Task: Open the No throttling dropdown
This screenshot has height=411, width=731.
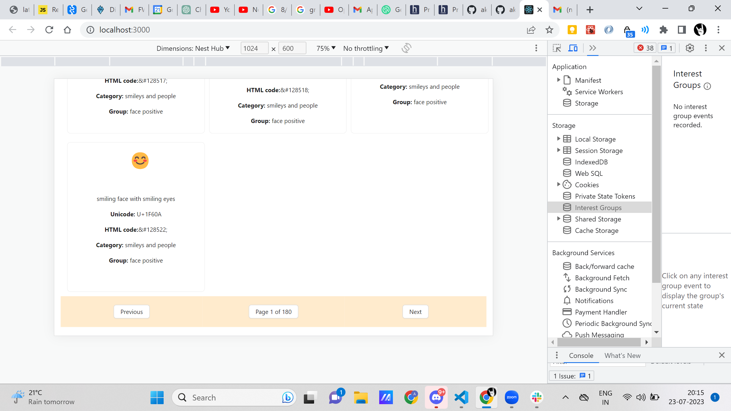Action: [366, 48]
